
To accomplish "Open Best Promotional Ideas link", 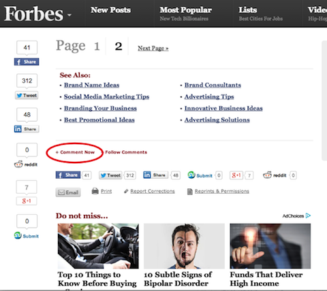I will pos(99,120).
